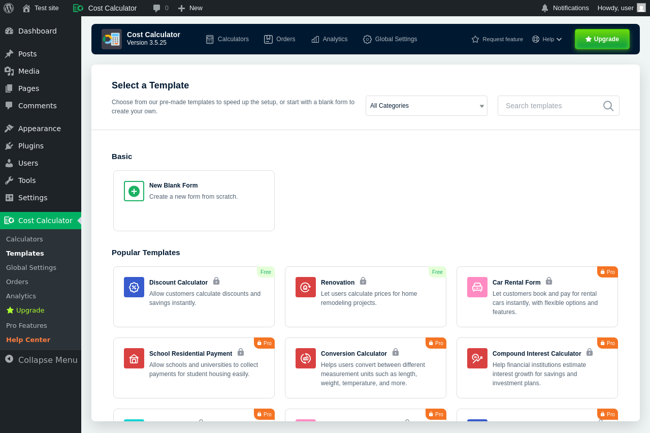Click lock icon beside Discount Calculator title
Image resolution: width=650 pixels, height=433 pixels.
click(x=216, y=281)
